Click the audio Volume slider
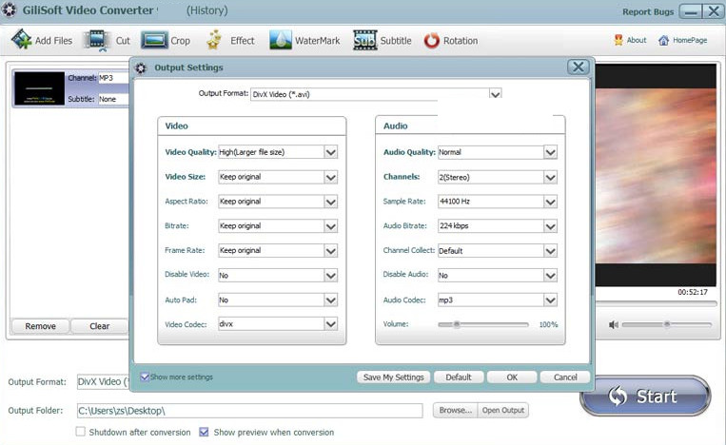 tap(483, 324)
